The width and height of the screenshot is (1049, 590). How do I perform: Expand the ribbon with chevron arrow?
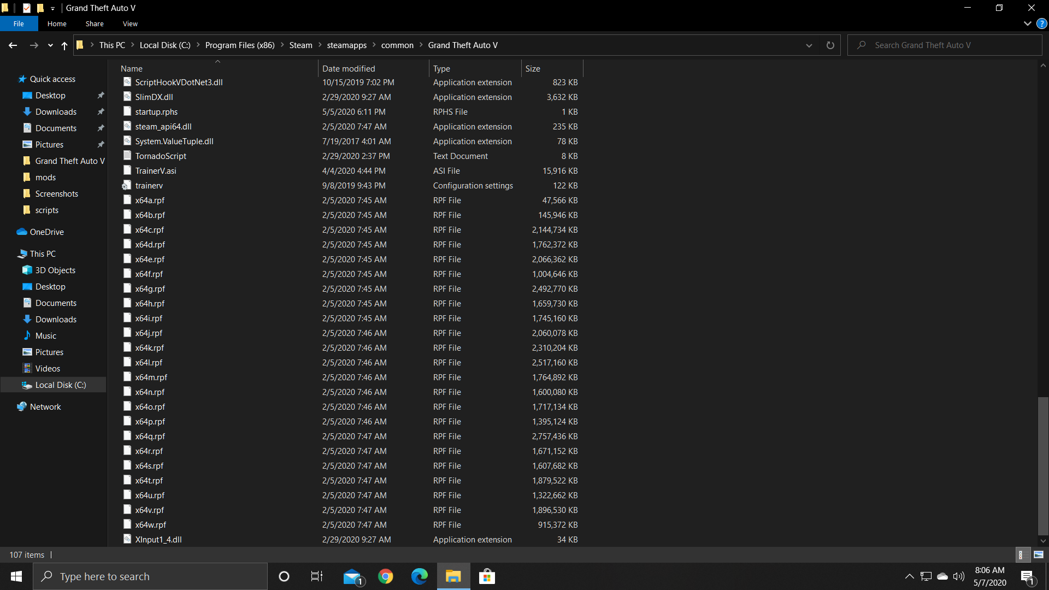(x=1027, y=23)
